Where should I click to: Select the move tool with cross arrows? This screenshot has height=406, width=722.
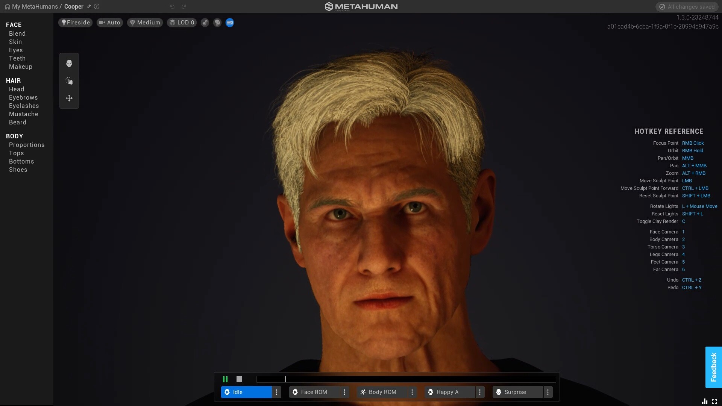(x=69, y=98)
